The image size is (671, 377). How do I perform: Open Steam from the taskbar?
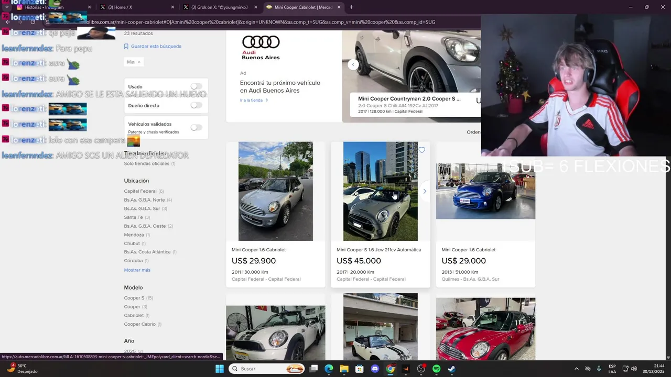click(451, 369)
